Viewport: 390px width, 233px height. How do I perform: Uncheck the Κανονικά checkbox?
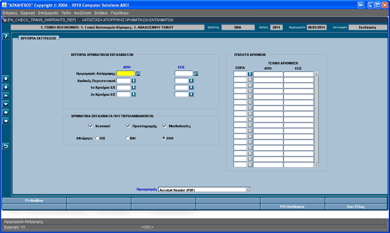click(x=90, y=126)
